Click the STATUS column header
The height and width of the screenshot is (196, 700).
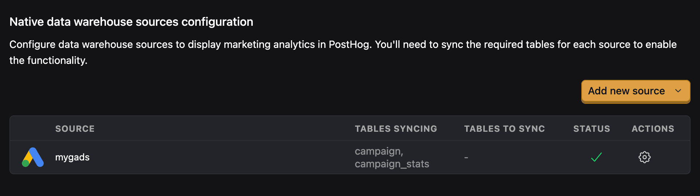point(591,128)
